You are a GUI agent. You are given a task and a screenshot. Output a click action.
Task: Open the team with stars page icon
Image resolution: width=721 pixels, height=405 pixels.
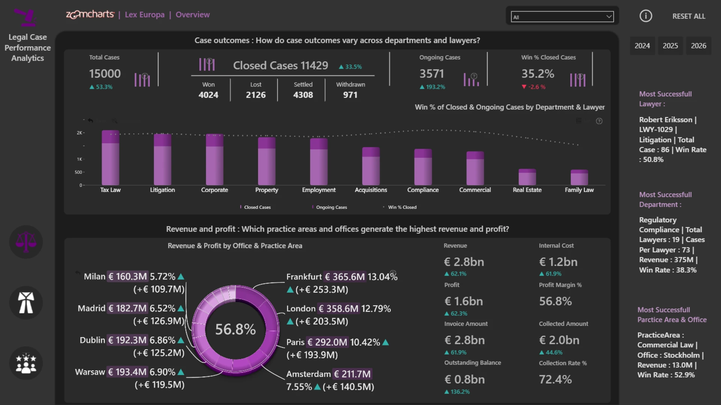point(26,363)
